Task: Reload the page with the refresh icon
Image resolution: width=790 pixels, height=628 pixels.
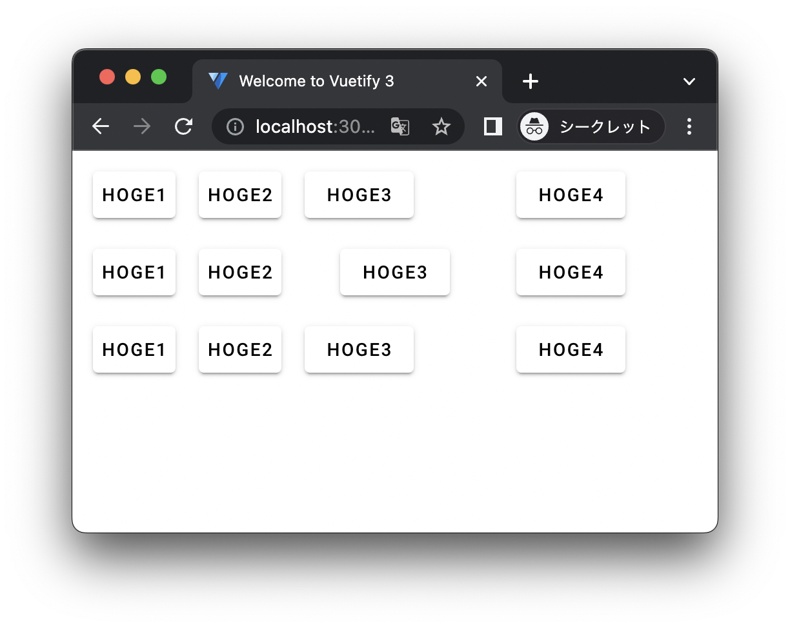Action: 184,126
